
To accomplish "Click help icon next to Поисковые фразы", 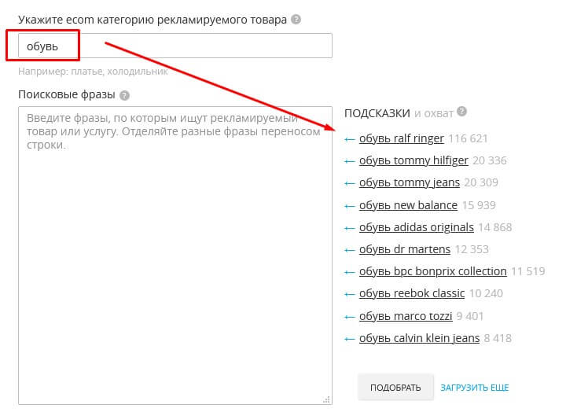I will pos(124,95).
